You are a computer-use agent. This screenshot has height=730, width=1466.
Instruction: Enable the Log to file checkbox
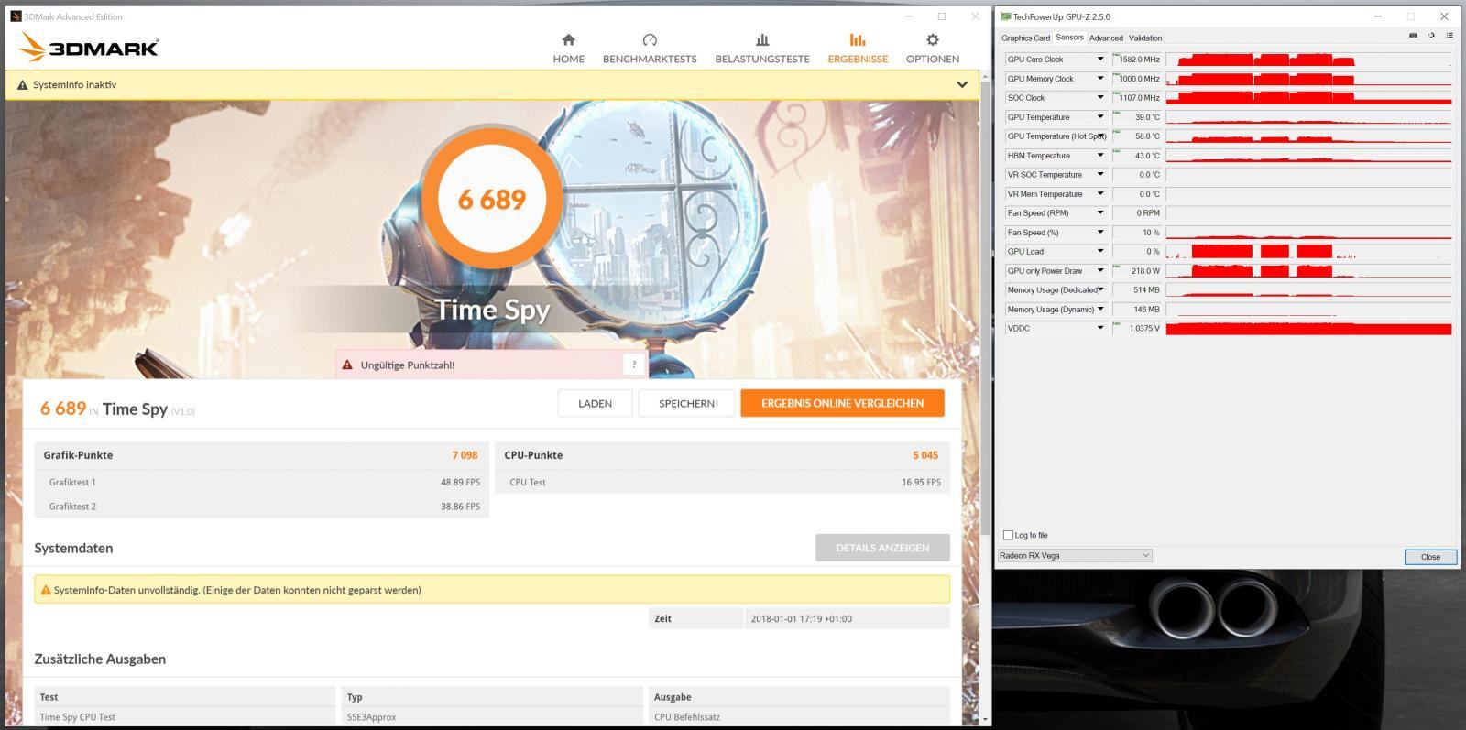1009,535
